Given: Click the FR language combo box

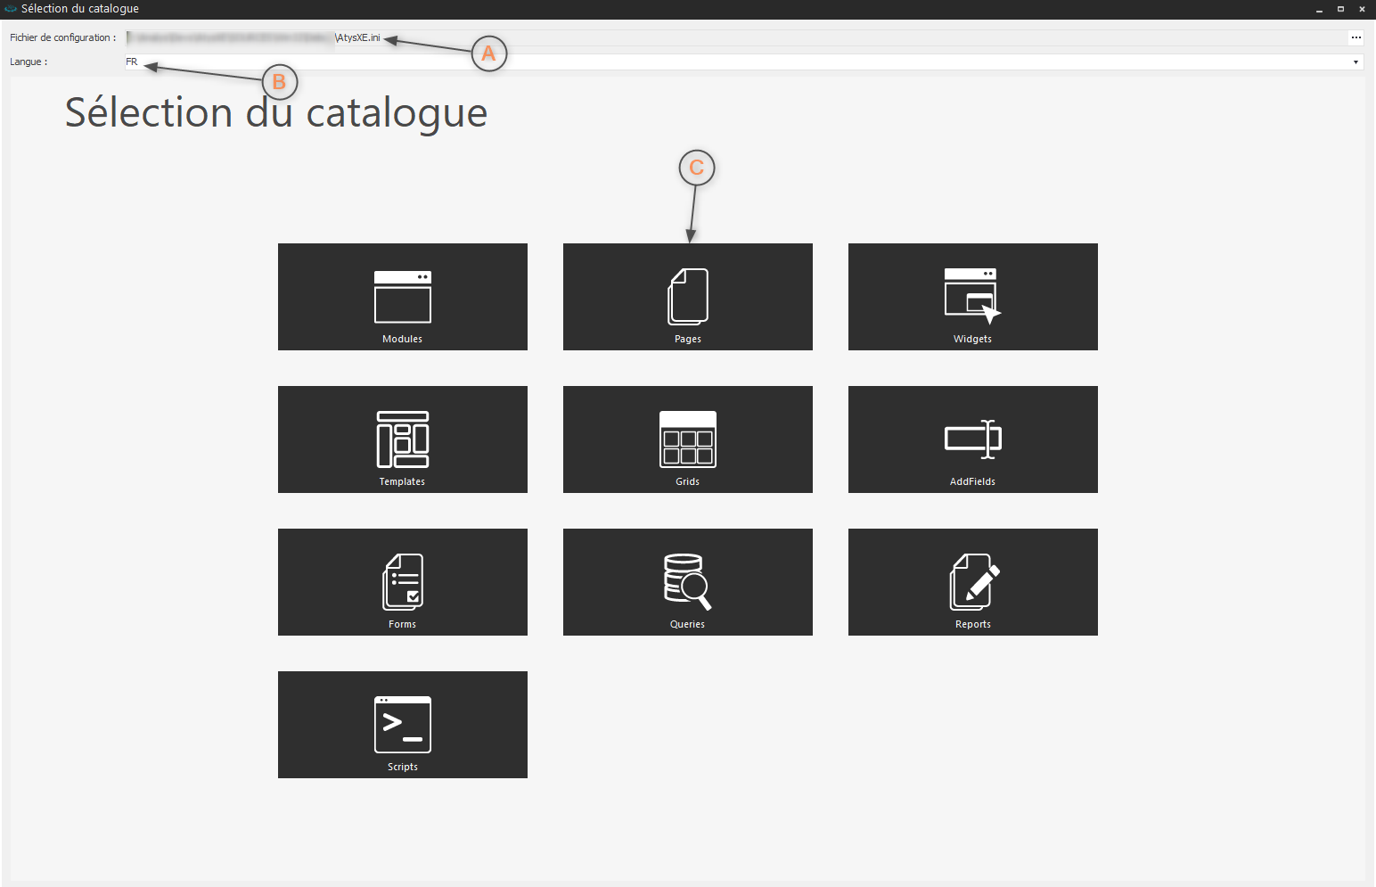Looking at the screenshot, I should coord(713,62).
